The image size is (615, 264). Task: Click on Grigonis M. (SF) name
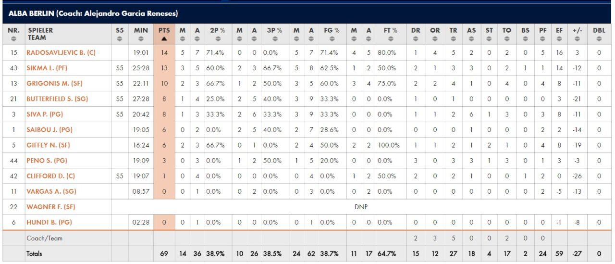pyautogui.click(x=54, y=83)
